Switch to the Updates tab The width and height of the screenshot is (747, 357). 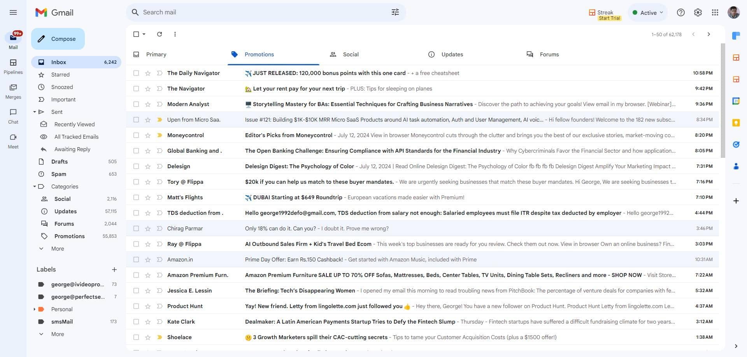point(445,54)
